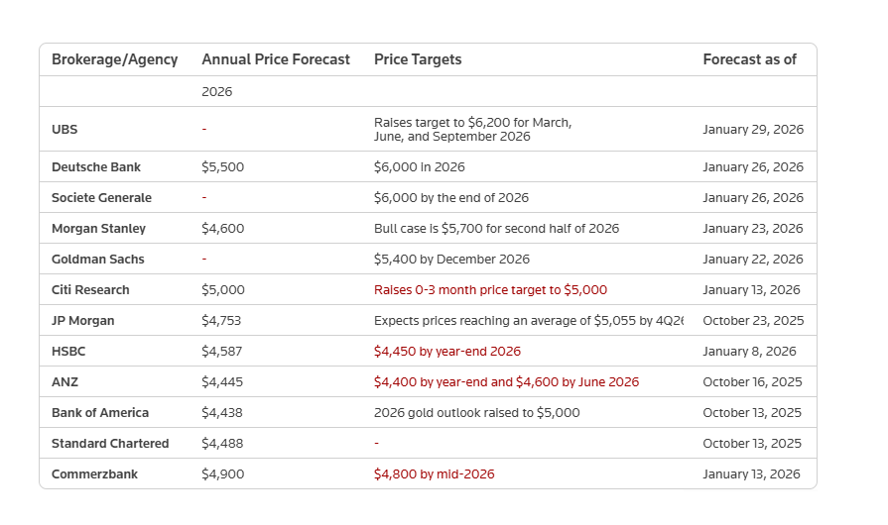Open Citi Research's red $5,000 price target

(x=490, y=290)
